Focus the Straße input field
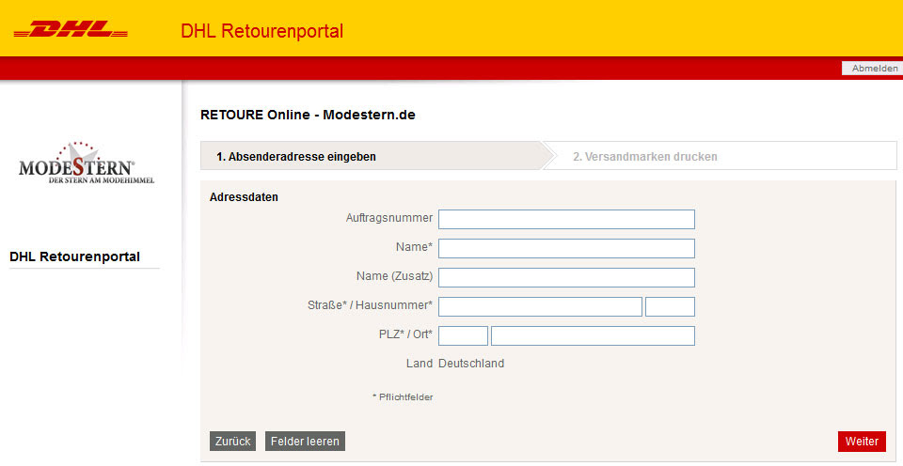The height and width of the screenshot is (466, 903). point(540,306)
